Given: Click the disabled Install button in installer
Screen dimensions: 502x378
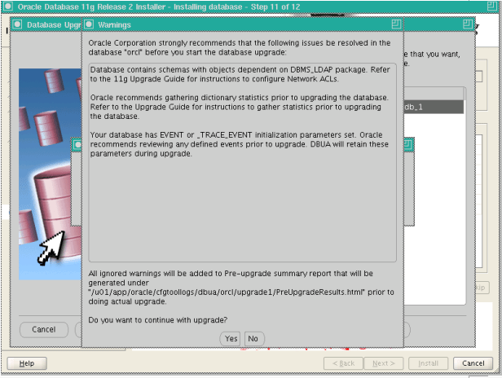Looking at the screenshot, I should pos(428,363).
